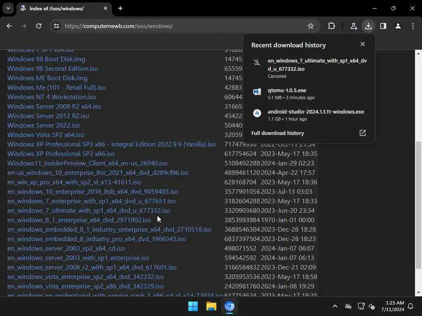Screen dimensions: 422x316
Task: View site information icon in address bar
Action: tap(56, 26)
